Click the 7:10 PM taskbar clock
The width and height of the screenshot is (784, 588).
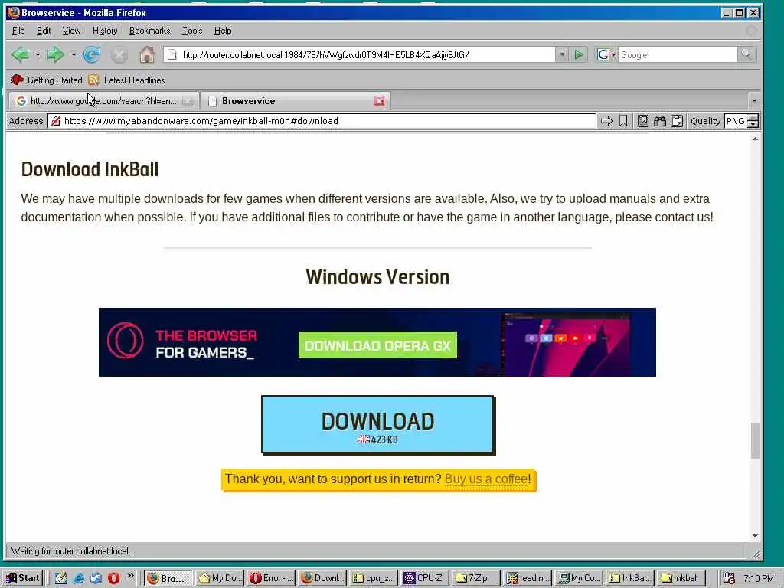pos(759,578)
